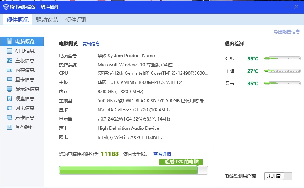Image resolution: width=304 pixels, height=188 pixels.
Task: Open the CPU信息 sidebar icon
Action: pyautogui.click(x=9, y=51)
